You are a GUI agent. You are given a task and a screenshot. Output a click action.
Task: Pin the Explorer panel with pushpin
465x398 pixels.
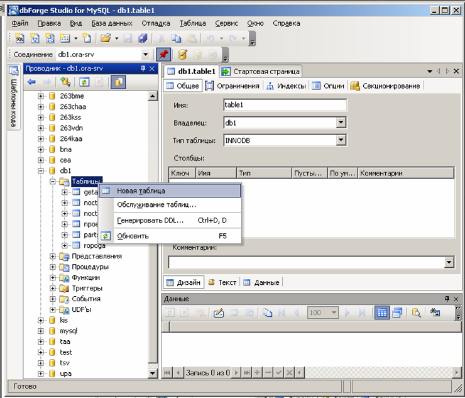pyautogui.click(x=143, y=69)
